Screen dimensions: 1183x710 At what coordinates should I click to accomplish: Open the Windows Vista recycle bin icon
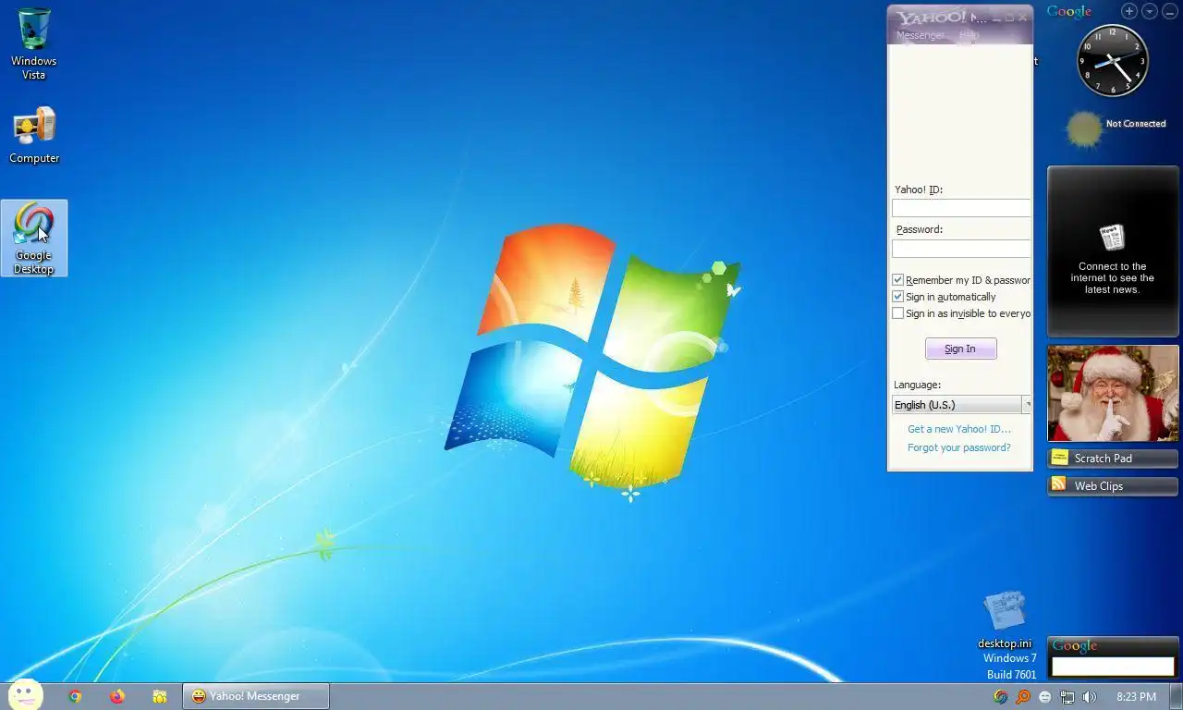(x=34, y=43)
